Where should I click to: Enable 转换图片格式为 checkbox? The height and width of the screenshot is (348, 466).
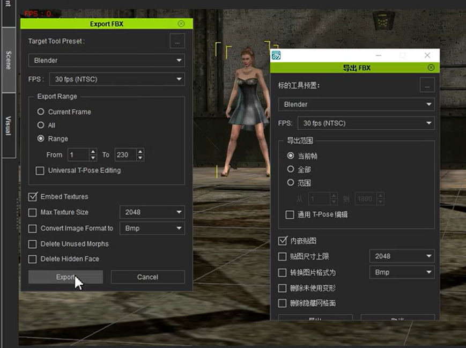pos(282,272)
